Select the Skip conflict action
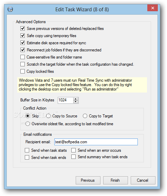167x196 pixels. [27, 116]
